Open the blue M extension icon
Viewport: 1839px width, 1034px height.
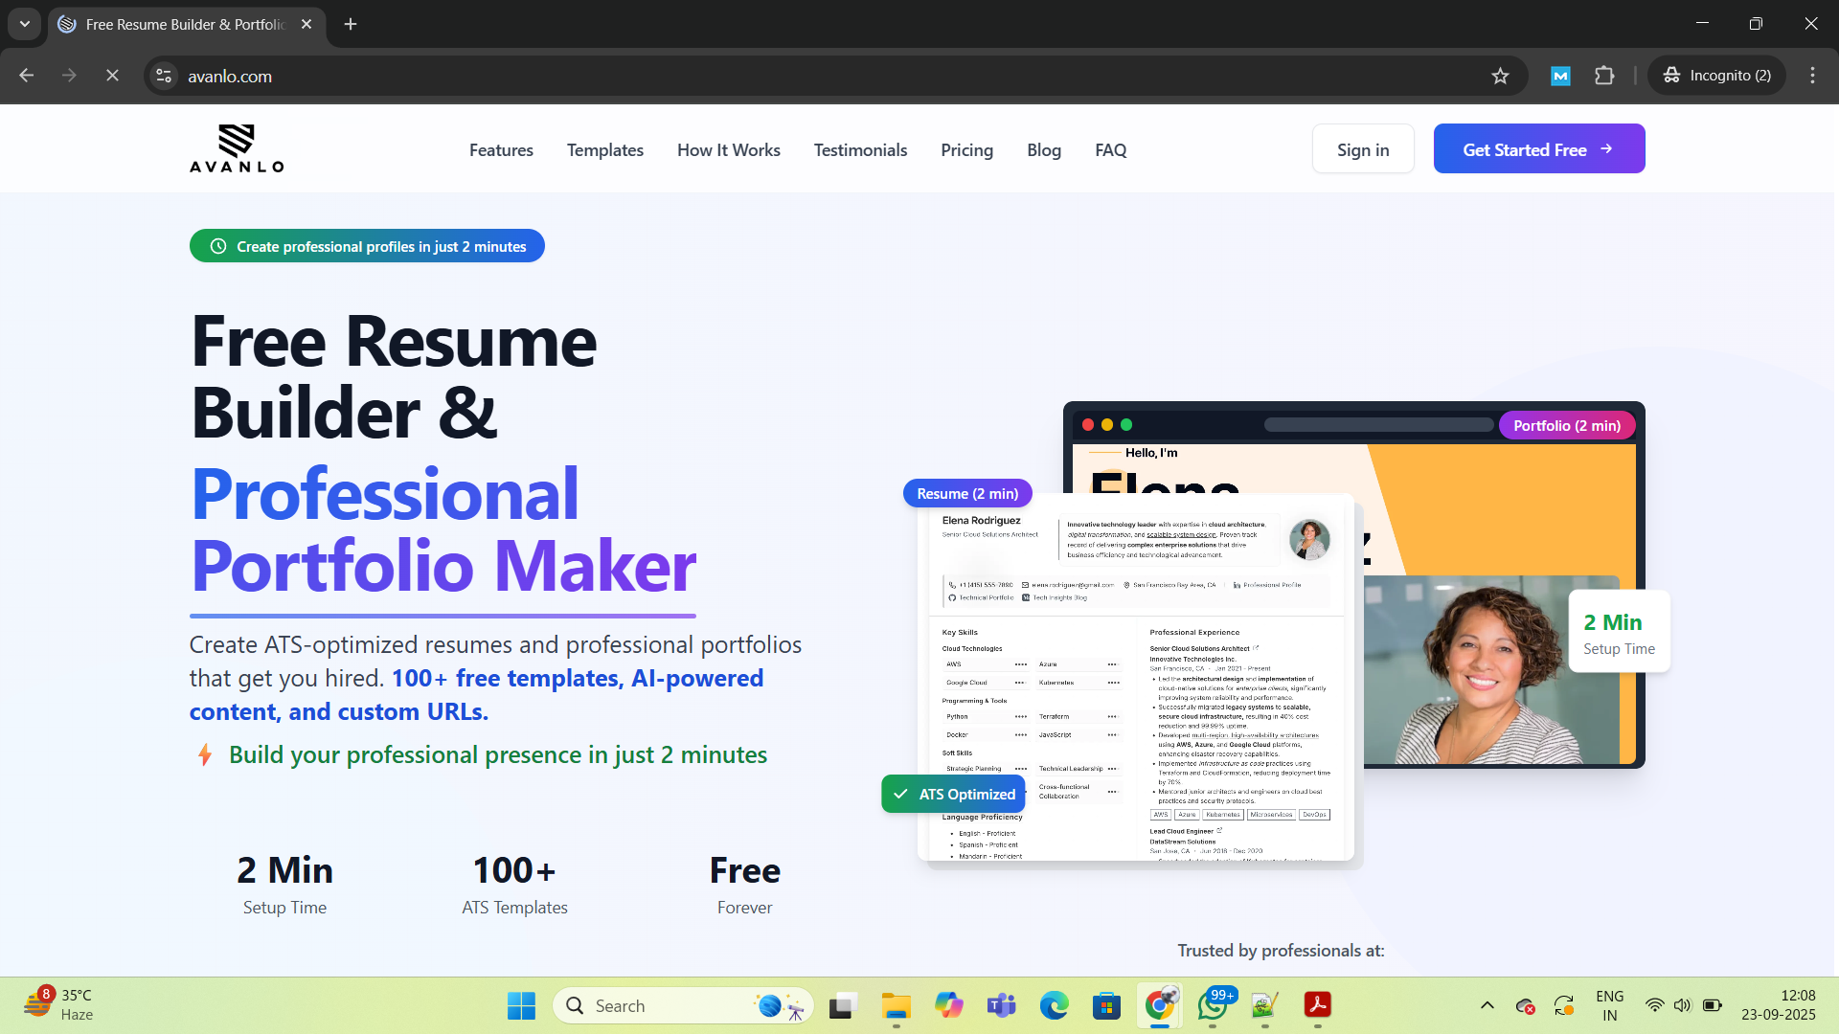point(1560,76)
